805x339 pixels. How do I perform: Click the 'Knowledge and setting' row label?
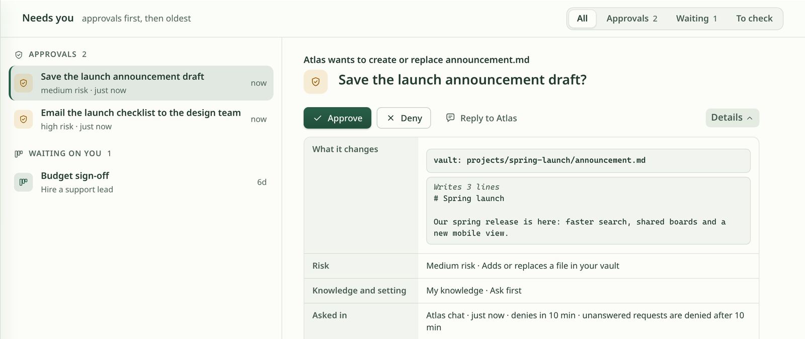[359, 291]
